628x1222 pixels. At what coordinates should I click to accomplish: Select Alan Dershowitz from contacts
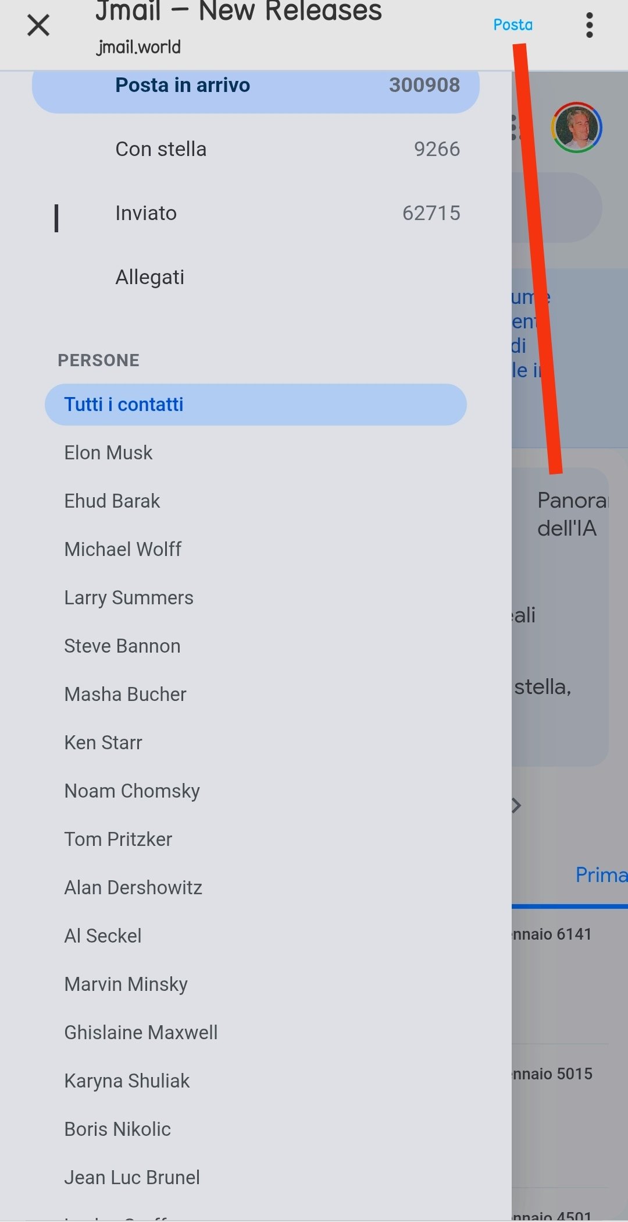coord(133,888)
